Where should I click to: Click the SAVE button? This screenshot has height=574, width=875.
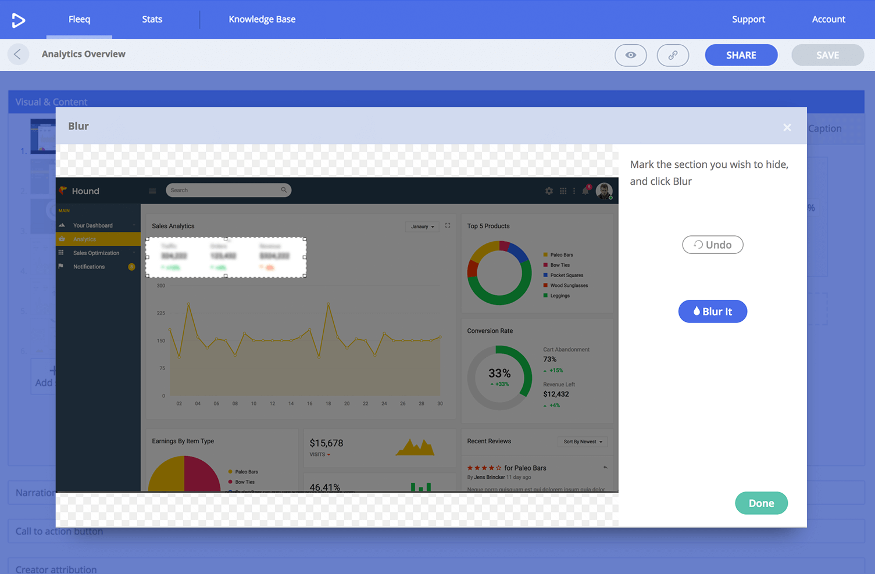click(827, 55)
